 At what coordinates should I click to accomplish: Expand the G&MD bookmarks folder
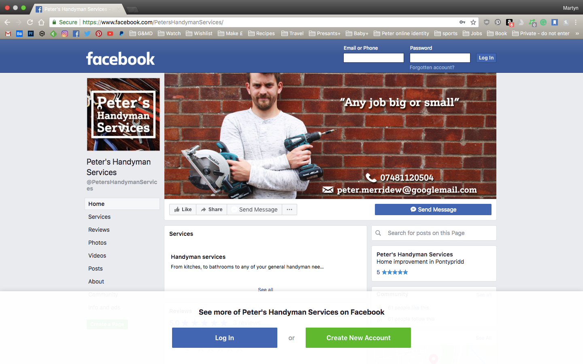click(x=141, y=34)
